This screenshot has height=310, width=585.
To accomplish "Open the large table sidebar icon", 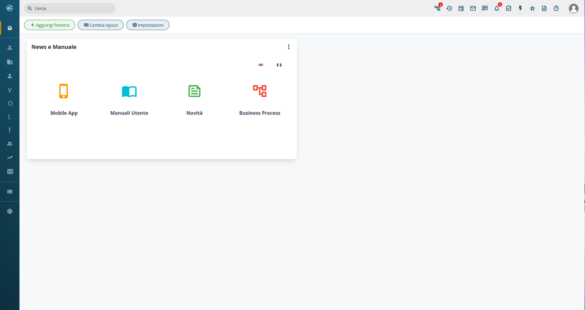I will 10,171.
